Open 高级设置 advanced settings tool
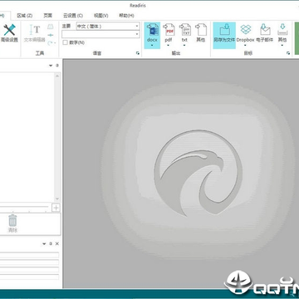Screen dimensions: 299x299 point(9,33)
